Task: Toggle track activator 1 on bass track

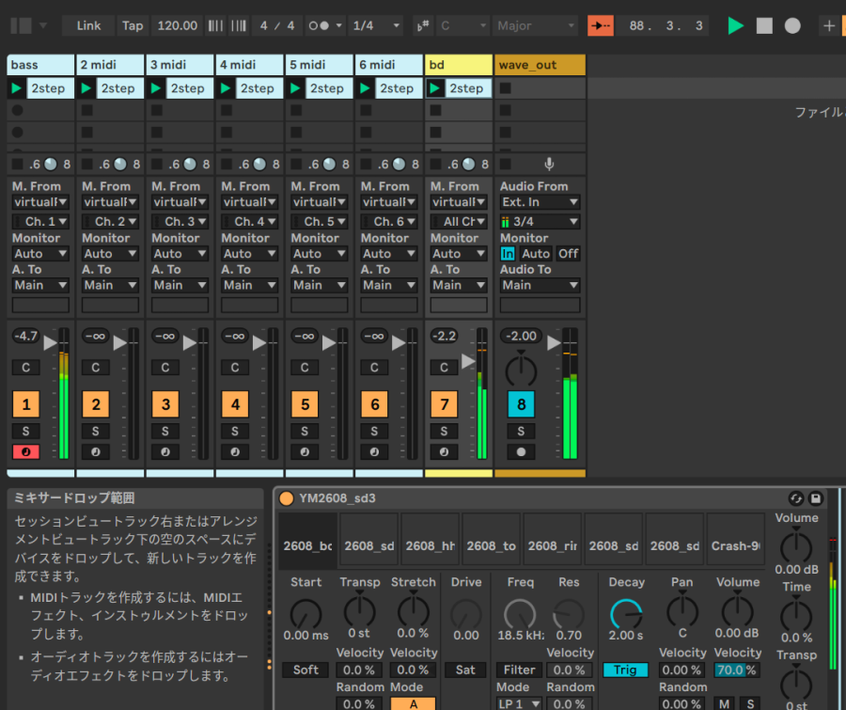Action: pos(25,405)
